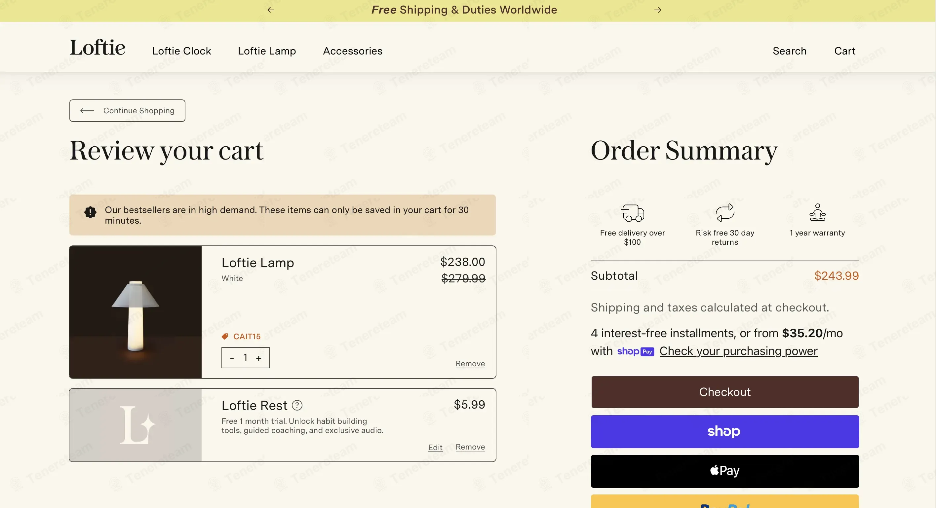This screenshot has height=508, width=936.
Task: Edit the Loftie Rest item
Action: point(435,447)
